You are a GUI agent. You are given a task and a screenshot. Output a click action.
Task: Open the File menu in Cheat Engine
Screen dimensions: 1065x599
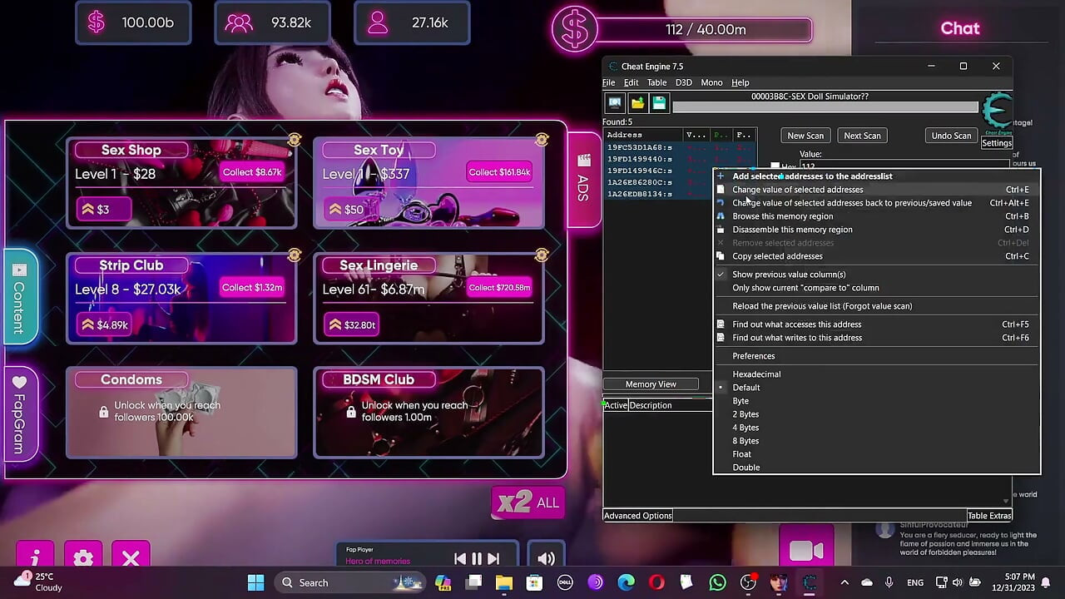[609, 82]
